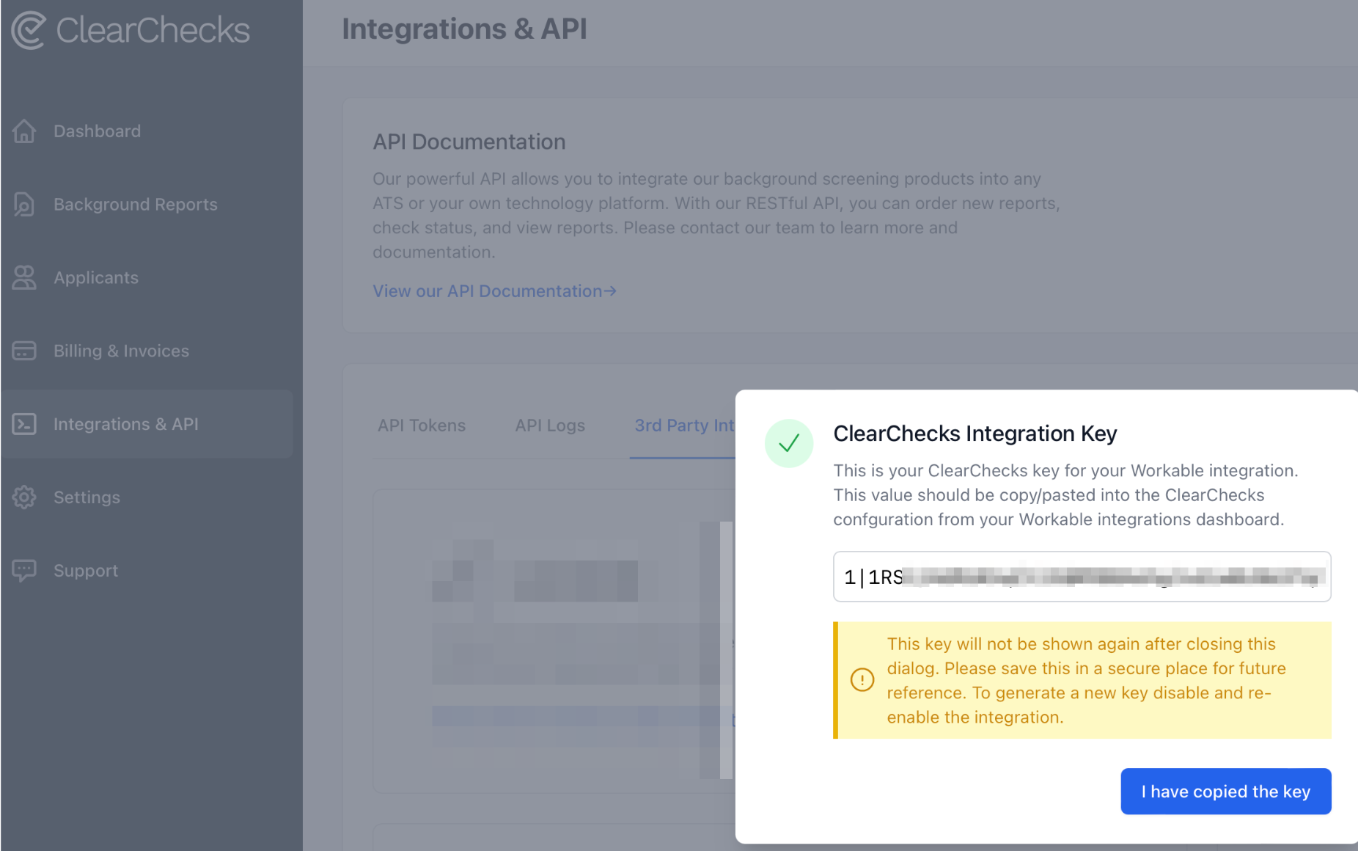Click the green checkmark success icon

pyautogui.click(x=789, y=443)
